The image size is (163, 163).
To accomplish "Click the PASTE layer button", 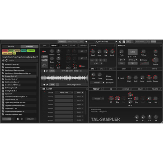I will click(x=45, y=60).
